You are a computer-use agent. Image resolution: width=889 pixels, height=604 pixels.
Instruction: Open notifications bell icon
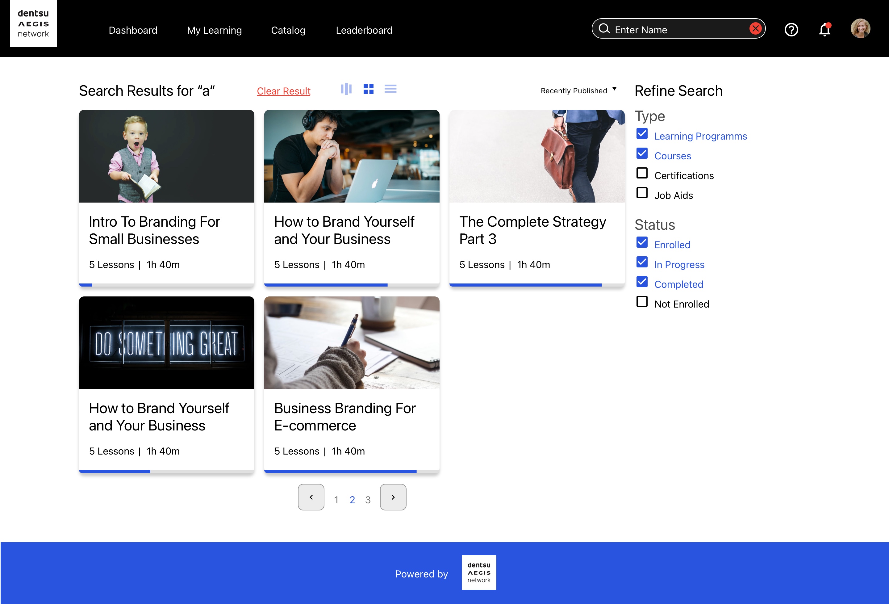tap(825, 29)
